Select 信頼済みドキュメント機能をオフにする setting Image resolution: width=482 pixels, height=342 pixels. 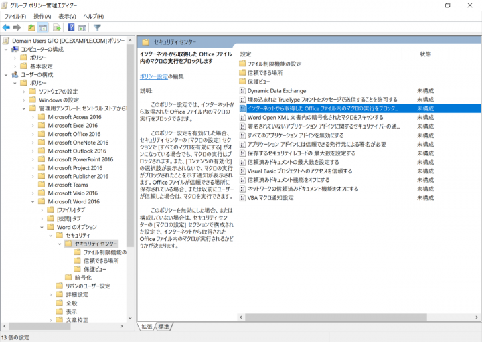tap(289, 180)
